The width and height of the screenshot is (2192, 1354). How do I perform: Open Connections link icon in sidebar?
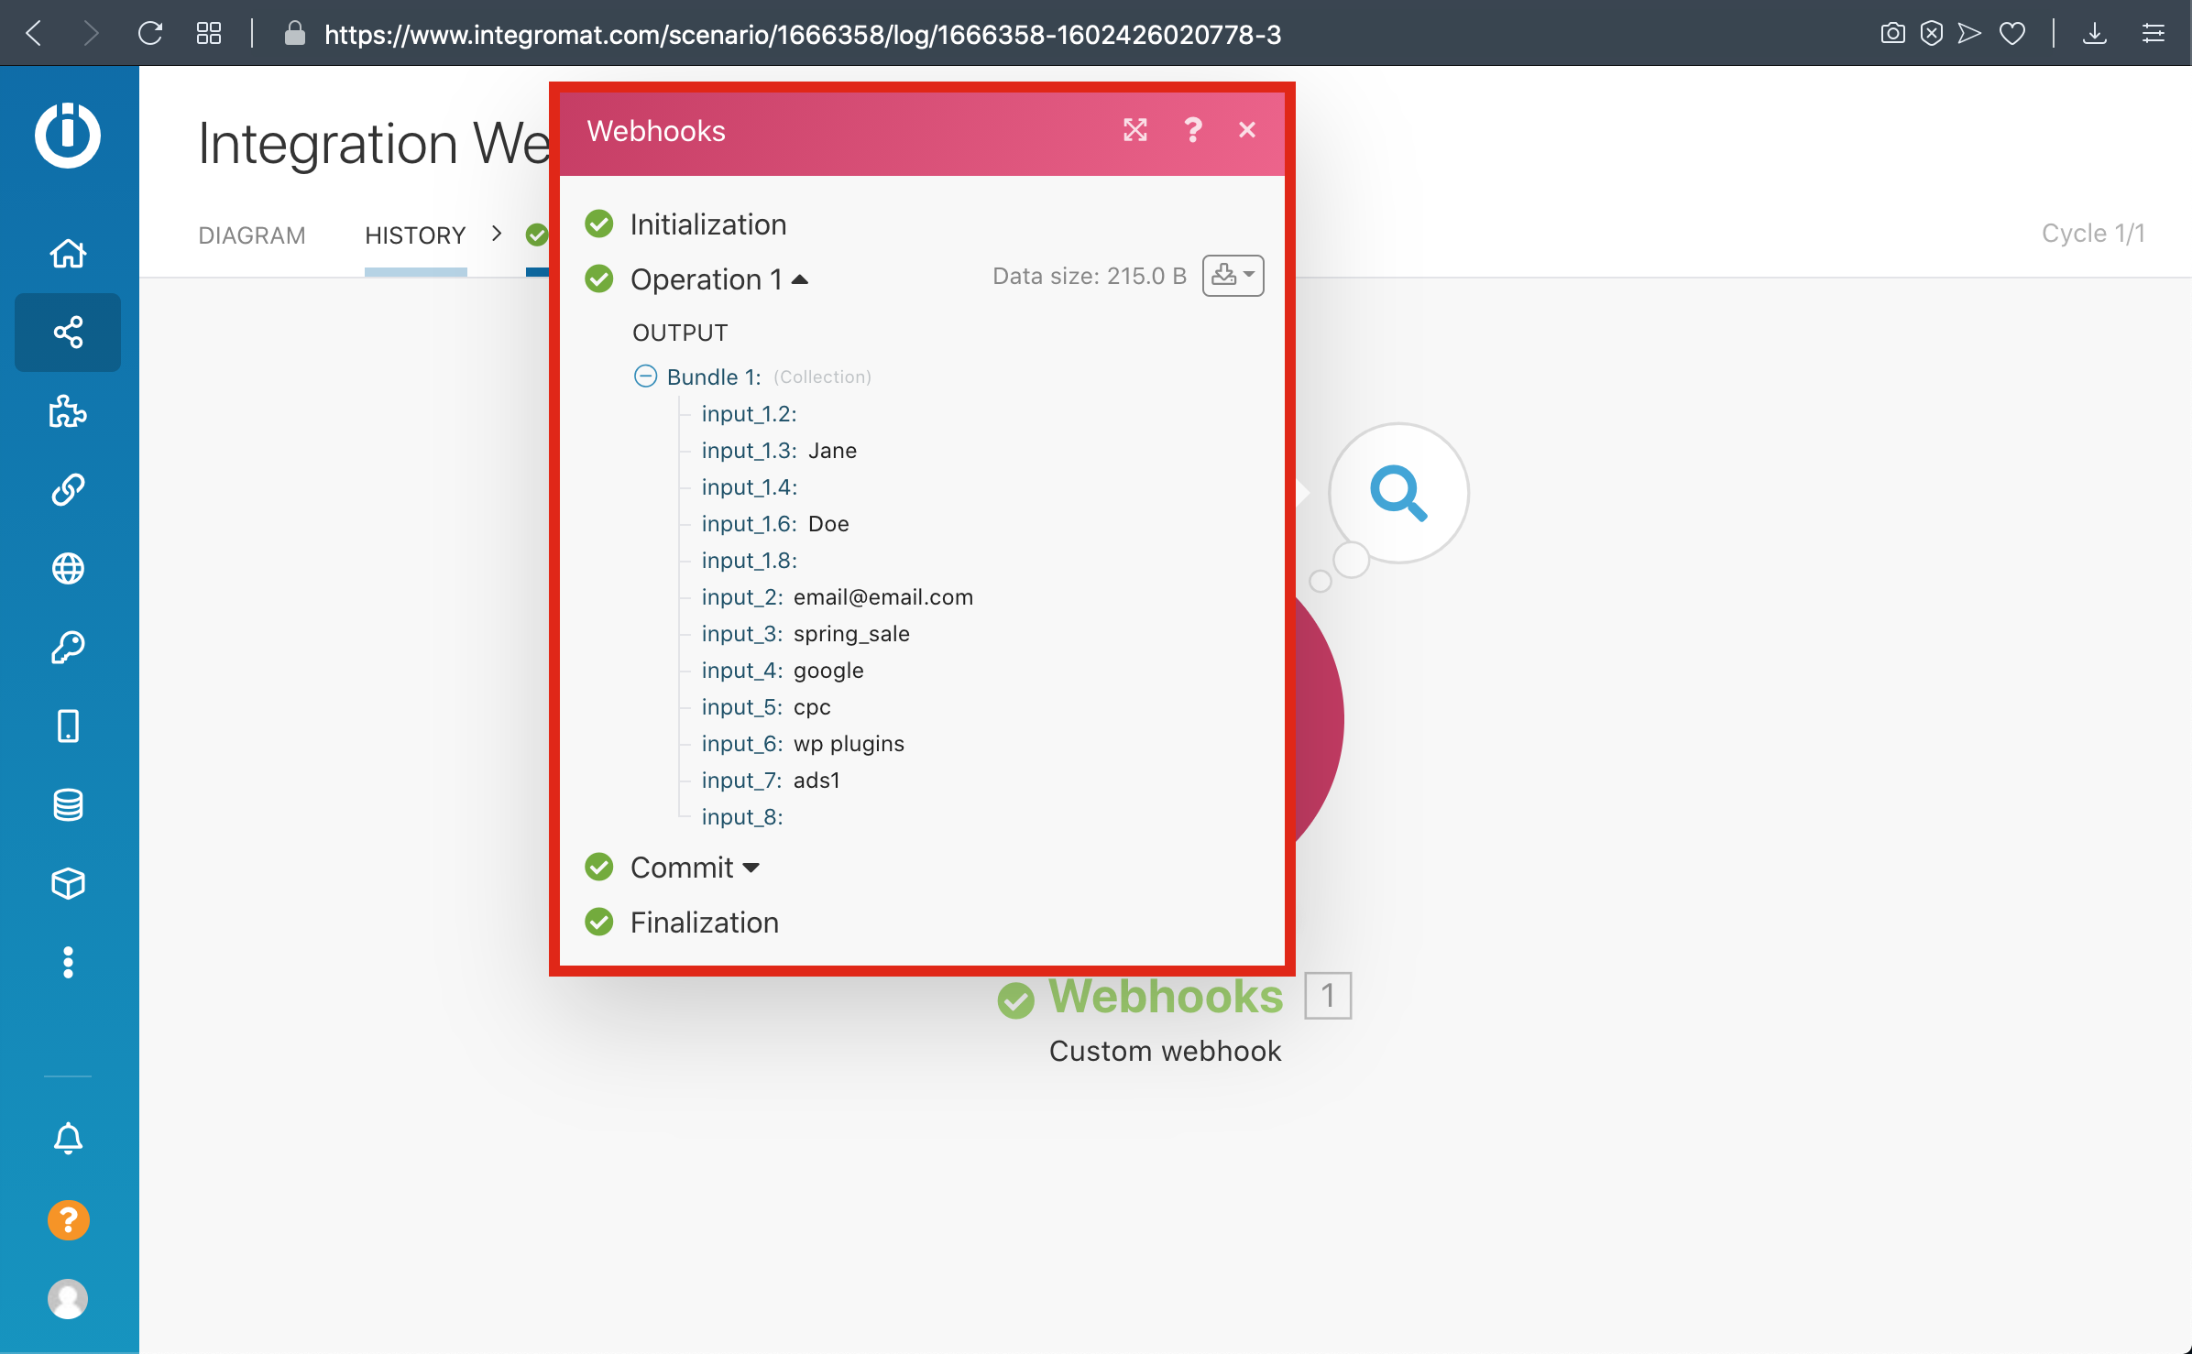[68, 490]
